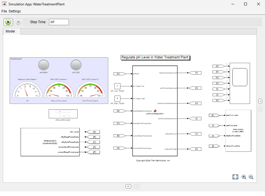The height and width of the screenshot is (196, 265).
Task: Click the disabled right chevron on side panel
Action: 260,109
